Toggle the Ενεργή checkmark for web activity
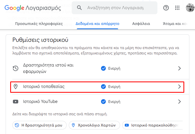Image resolution: width=195 pixels, height=134 pixels. point(103,68)
